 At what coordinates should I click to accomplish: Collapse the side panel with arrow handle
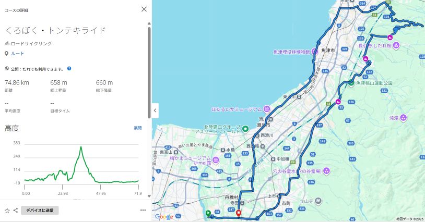(x=155, y=110)
